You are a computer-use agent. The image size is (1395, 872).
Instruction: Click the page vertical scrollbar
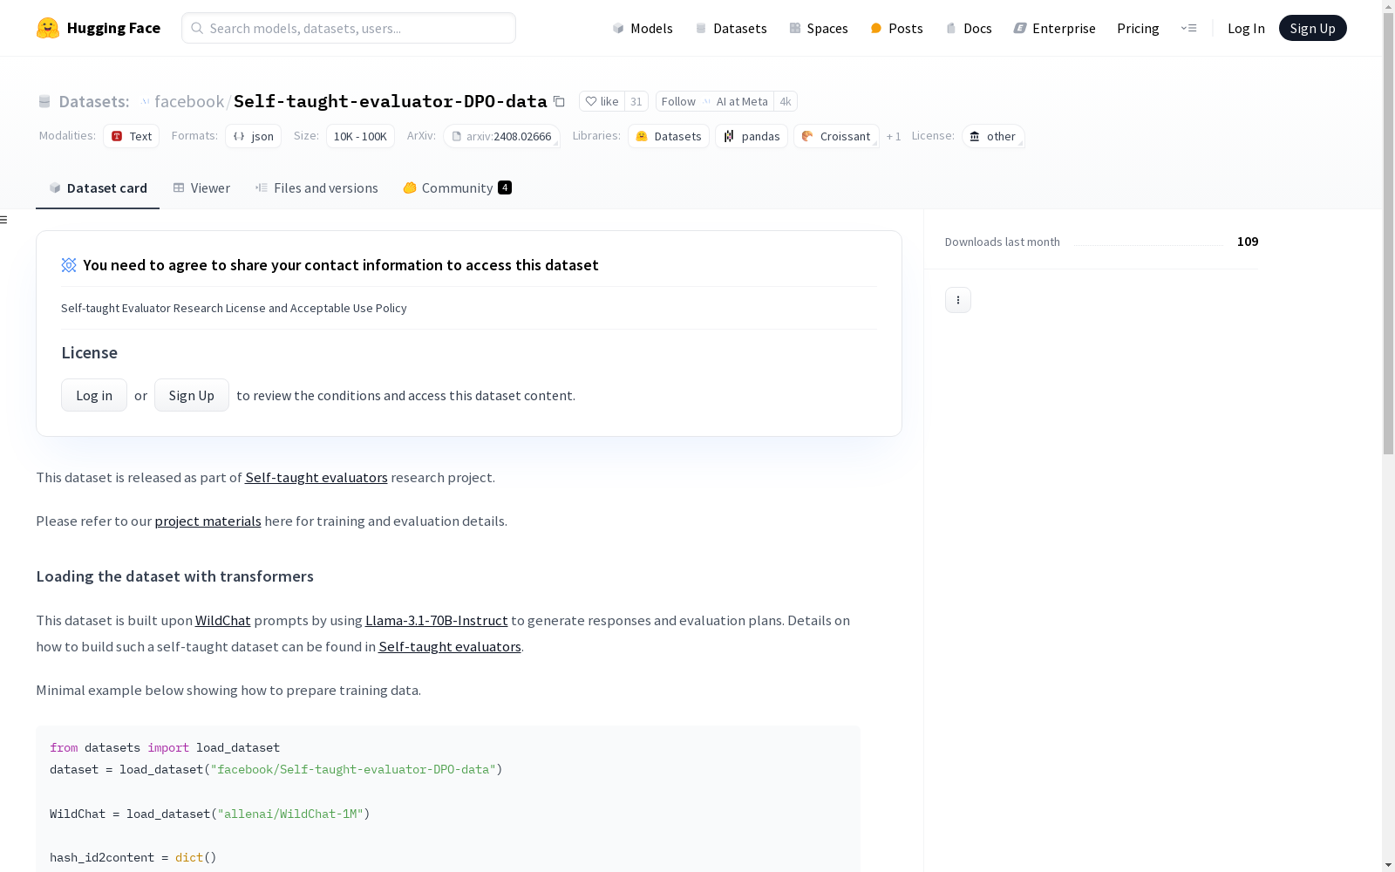tap(1388, 233)
